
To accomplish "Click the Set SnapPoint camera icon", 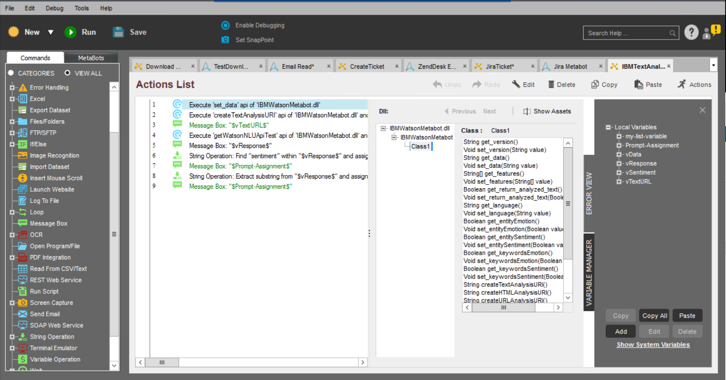I will click(225, 40).
